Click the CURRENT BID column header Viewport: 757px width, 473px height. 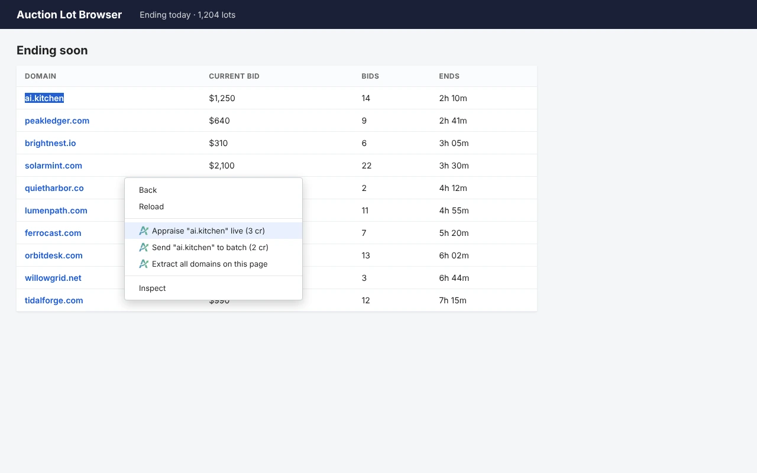point(234,76)
